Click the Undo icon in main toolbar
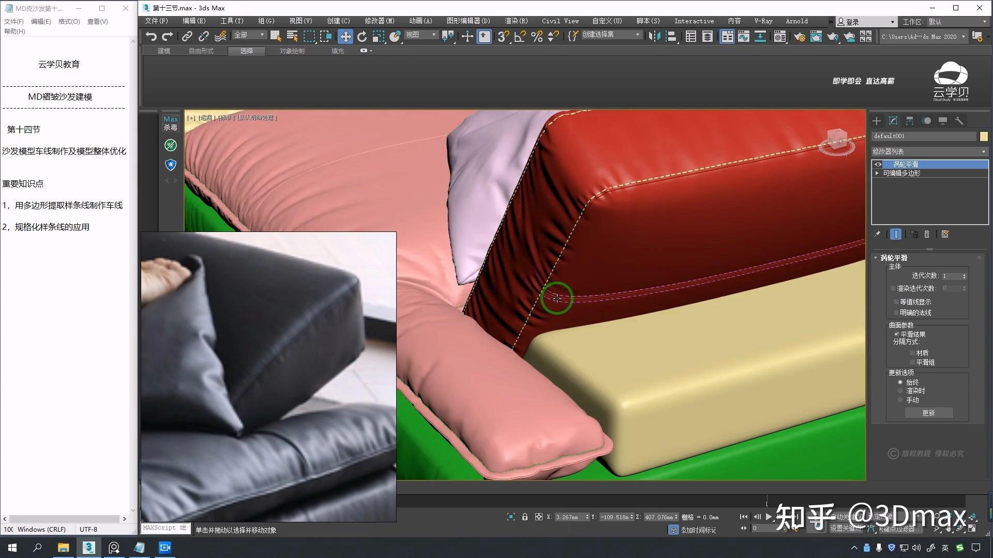Viewport: 993px width, 558px height. [151, 36]
